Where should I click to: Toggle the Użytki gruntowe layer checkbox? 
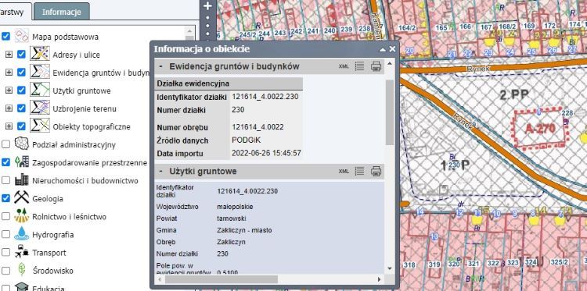pos(21,90)
